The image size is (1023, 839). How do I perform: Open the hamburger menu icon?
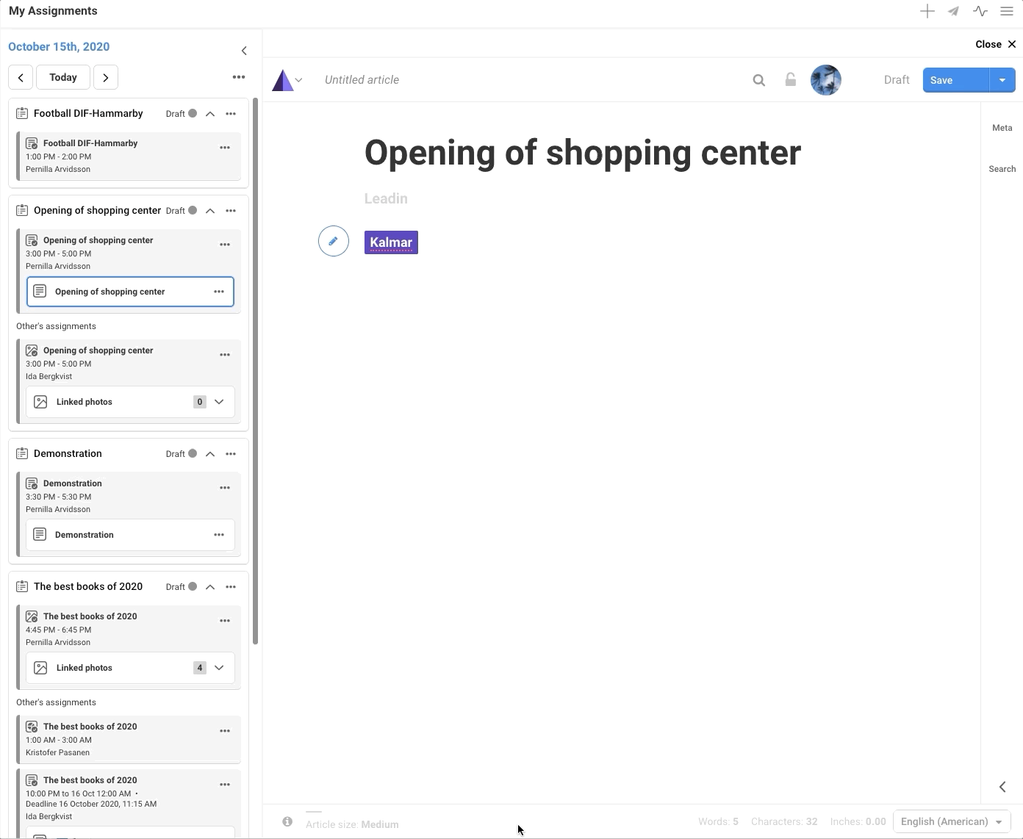tap(1007, 11)
